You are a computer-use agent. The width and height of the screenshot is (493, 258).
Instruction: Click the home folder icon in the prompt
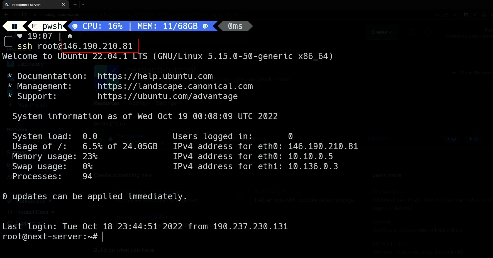(x=70, y=36)
